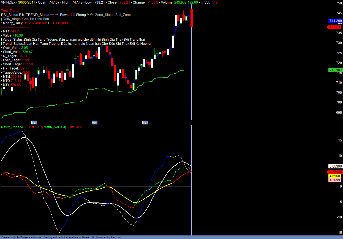Viewport: 343px width, 239px height.
Task: Click the VNINDEX symbol title
Action: 9,2
